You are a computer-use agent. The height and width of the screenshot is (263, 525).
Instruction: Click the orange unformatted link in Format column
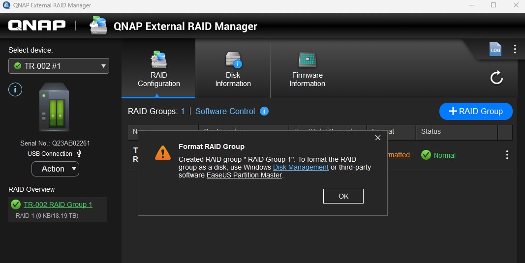tap(399, 155)
